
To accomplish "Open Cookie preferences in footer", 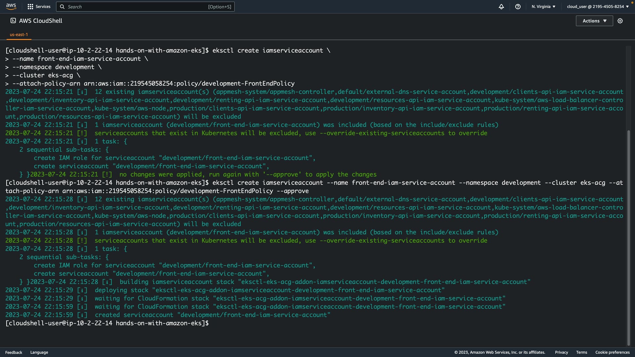I will pos(612,352).
